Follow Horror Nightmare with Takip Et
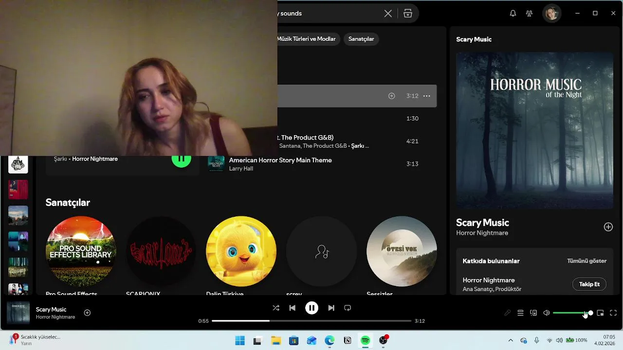Viewport: 623px width, 350px height. 589,284
